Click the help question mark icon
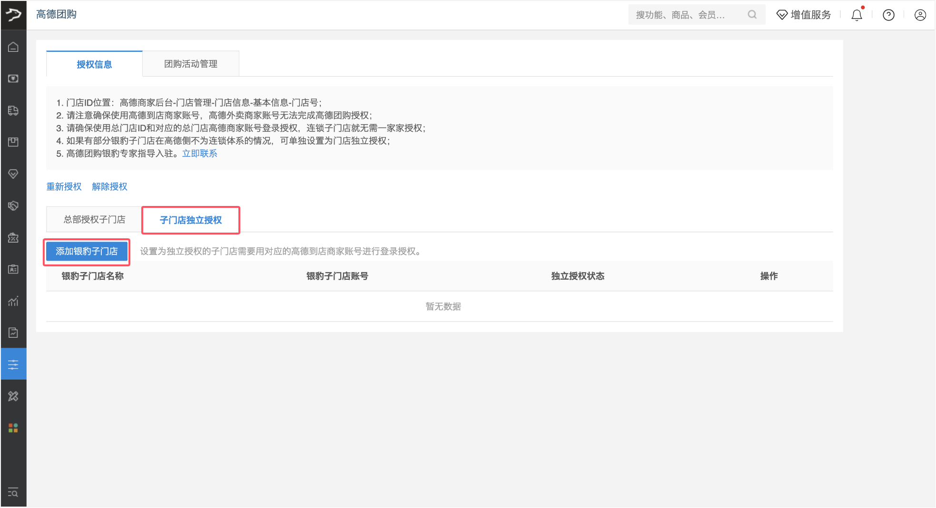936x508 pixels. pos(888,15)
